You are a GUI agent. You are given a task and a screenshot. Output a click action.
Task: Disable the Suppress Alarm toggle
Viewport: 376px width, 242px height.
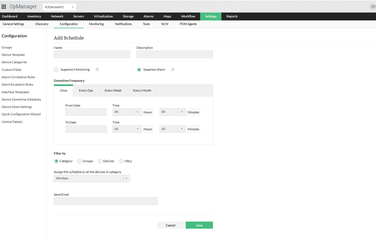[x=139, y=69]
